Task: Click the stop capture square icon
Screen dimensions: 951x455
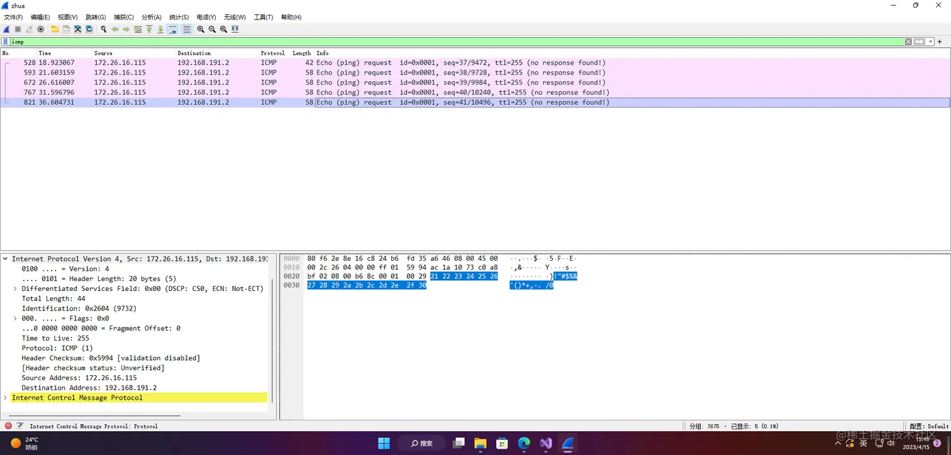Action: click(18, 30)
